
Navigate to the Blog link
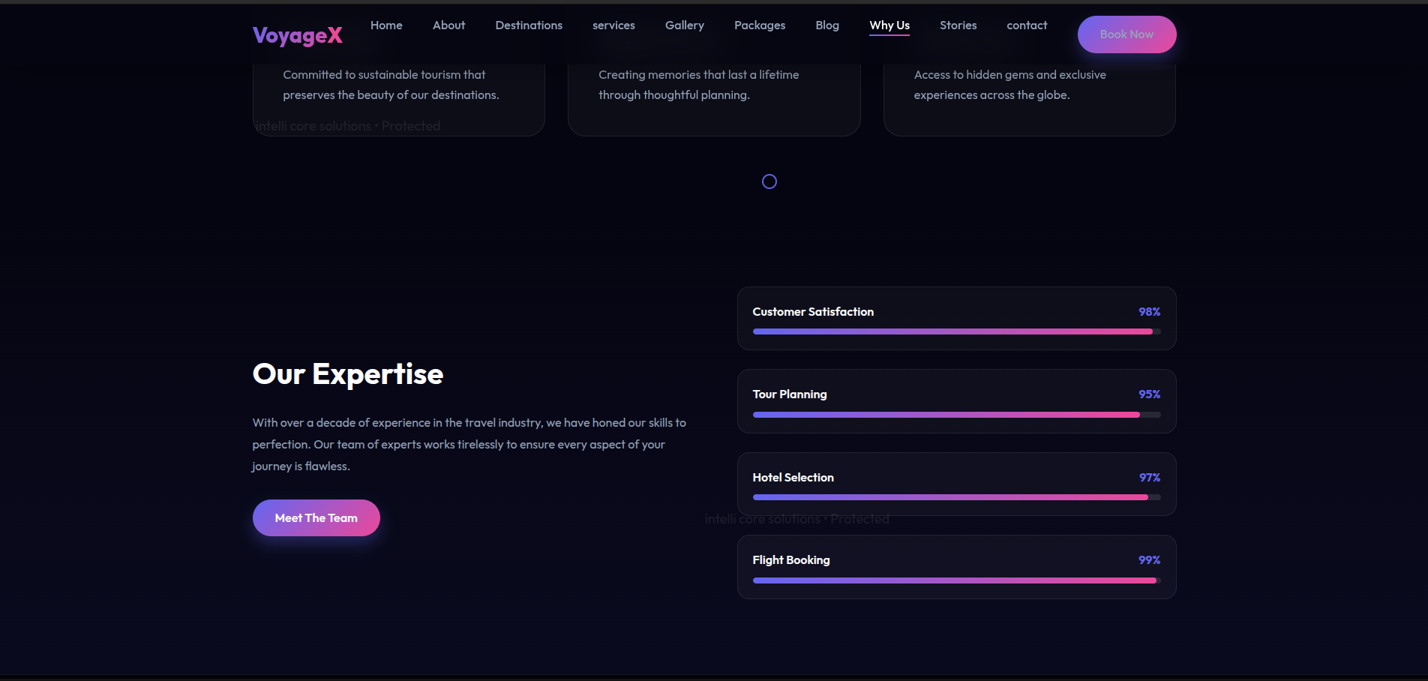point(827,25)
